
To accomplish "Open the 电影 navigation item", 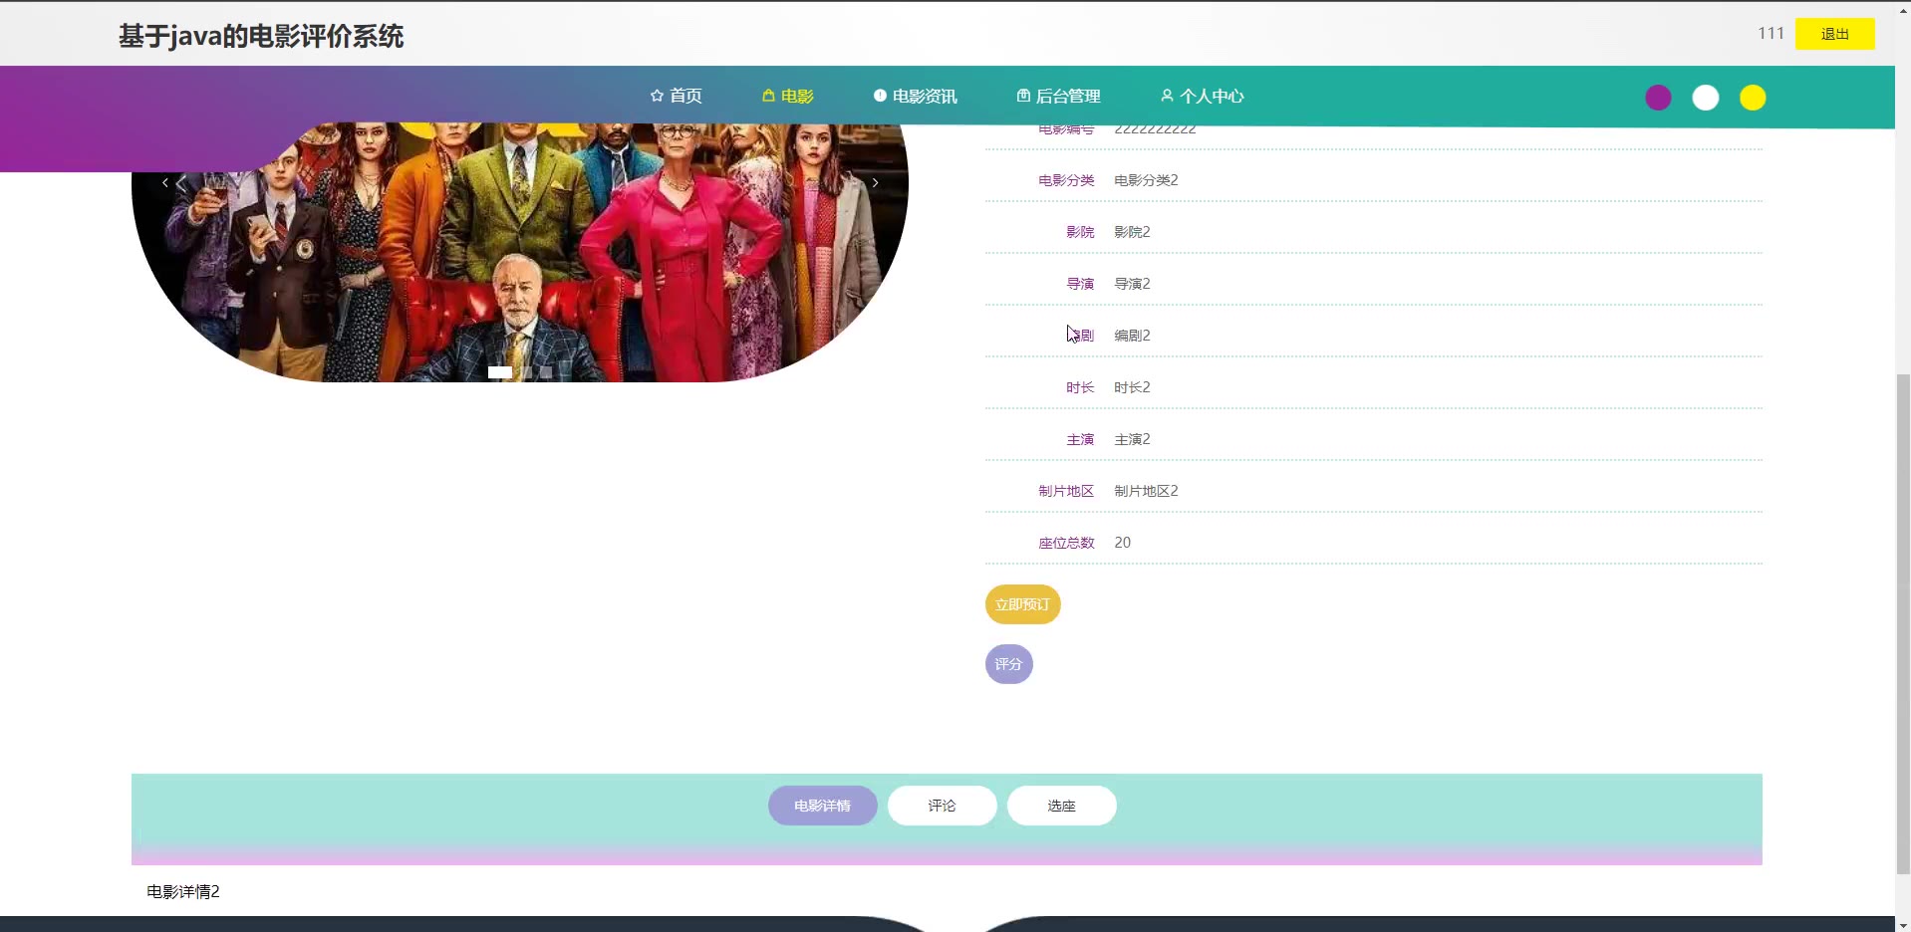I will [788, 96].
